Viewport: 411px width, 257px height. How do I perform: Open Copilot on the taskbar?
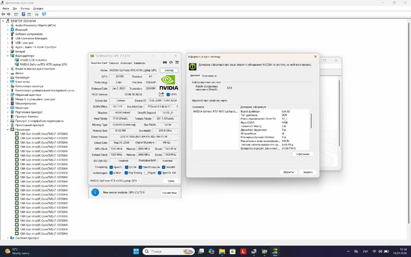click(x=212, y=251)
